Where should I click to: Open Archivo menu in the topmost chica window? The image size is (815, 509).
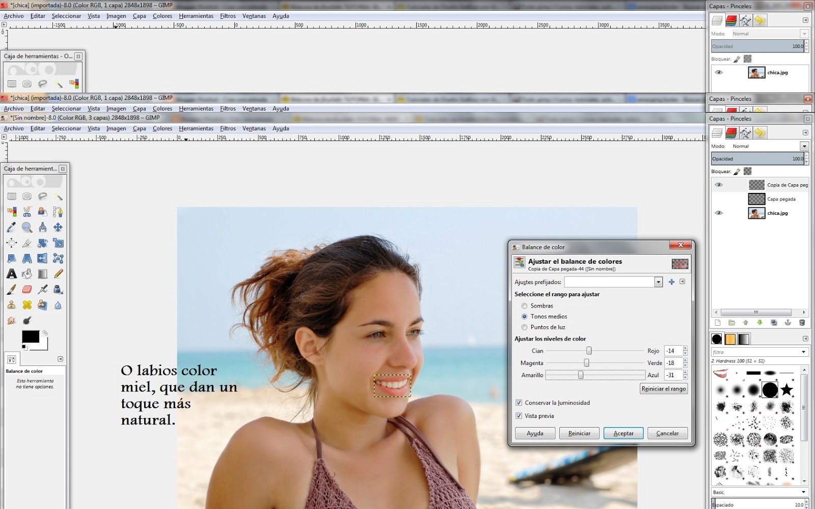[x=14, y=16]
